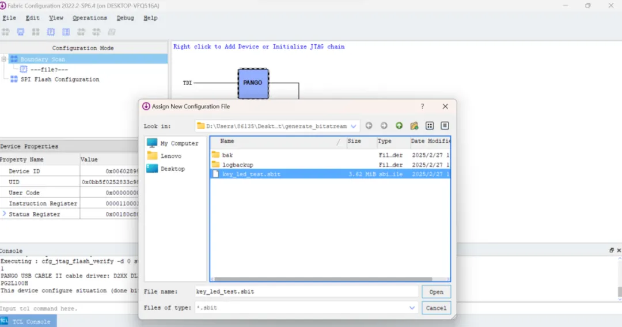Viewport: 622px width, 327px height.
Task: Click the Open button
Action: click(437, 292)
